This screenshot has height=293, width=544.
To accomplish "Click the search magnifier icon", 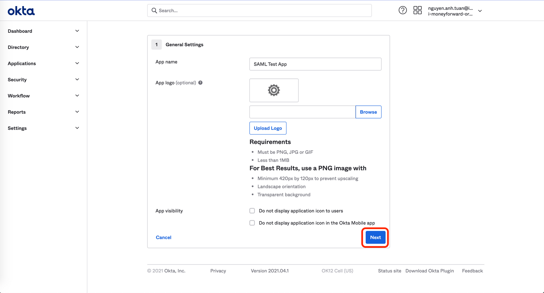I will click(x=154, y=10).
